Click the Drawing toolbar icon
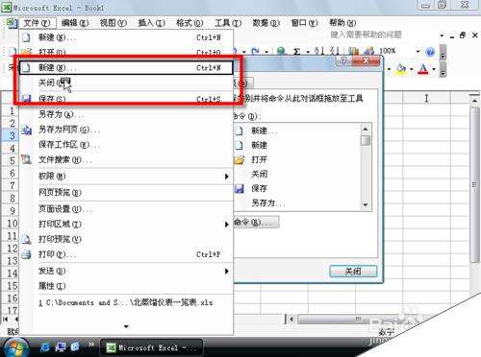Image resolution: width=481 pixels, height=357 pixels. click(x=368, y=51)
